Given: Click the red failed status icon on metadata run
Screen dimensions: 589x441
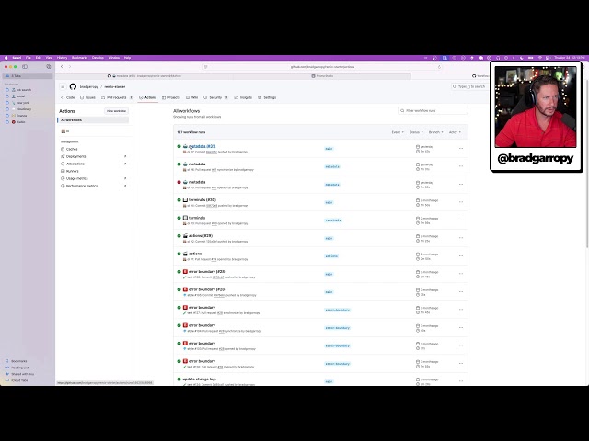Looking at the screenshot, I should [179, 182].
